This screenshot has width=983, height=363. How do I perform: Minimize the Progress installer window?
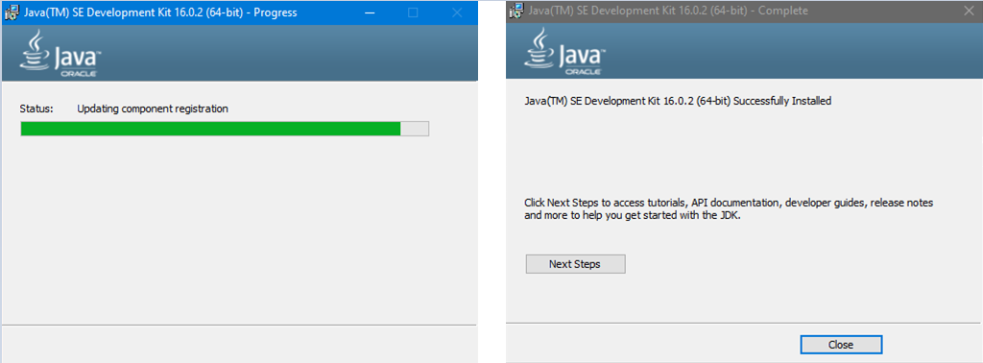tap(370, 12)
